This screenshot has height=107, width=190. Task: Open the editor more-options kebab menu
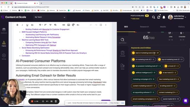[106, 25]
